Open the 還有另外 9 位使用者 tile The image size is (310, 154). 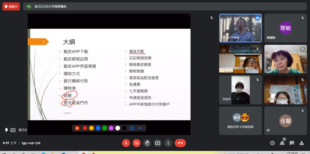point(240,121)
